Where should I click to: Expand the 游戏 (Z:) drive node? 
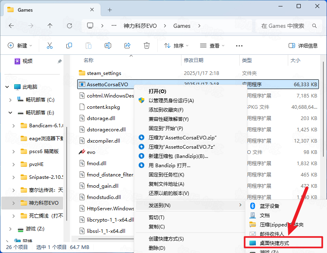[x=10, y=229]
